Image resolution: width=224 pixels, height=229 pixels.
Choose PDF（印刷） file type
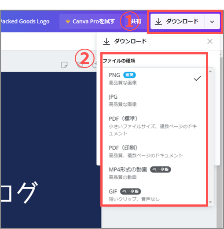pos(154,151)
